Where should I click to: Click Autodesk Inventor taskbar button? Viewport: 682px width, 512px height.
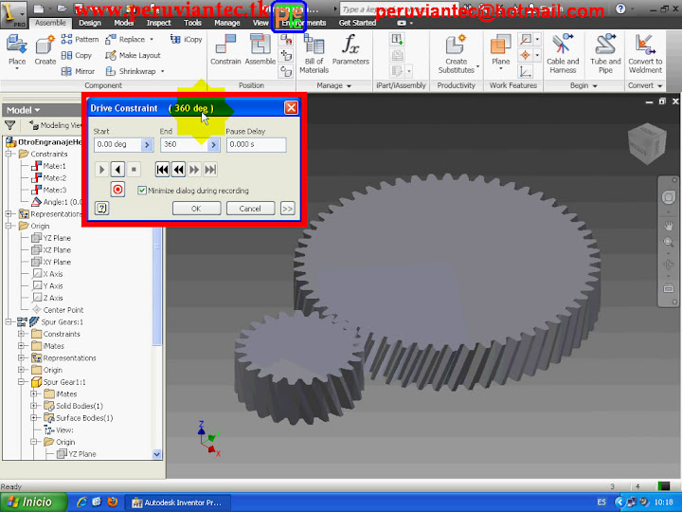[177, 503]
